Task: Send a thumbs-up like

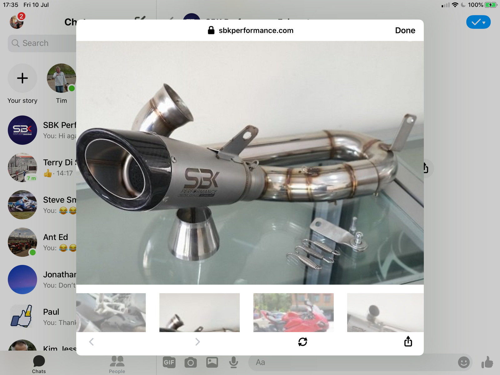Action: click(x=487, y=362)
